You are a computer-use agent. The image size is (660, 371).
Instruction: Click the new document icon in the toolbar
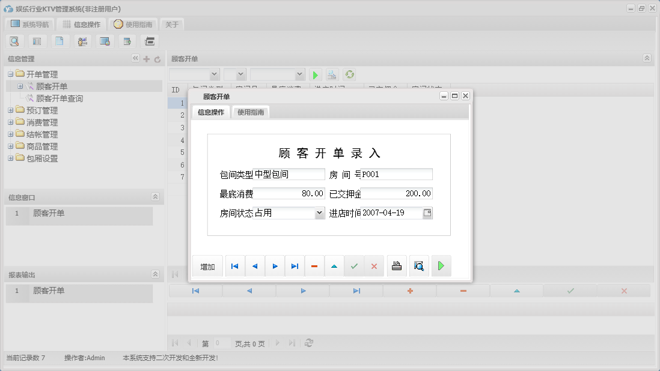tap(58, 41)
